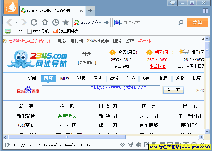This screenshot has width=212, height=151.
Task: Select the 网页 search tab
Action: pyautogui.click(x=48, y=78)
